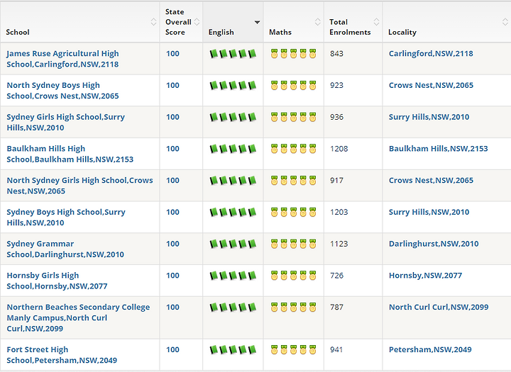Open Sydney Girls High School link
Viewport: 511px width, 372px height.
click(x=65, y=122)
